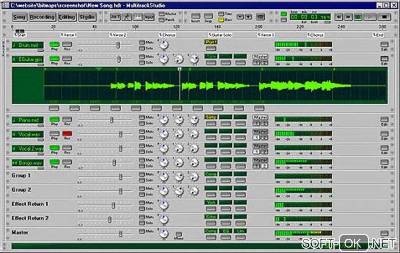Click the running figure toolbar icon
This screenshot has height=253, width=400.
pyautogui.click(x=127, y=17)
